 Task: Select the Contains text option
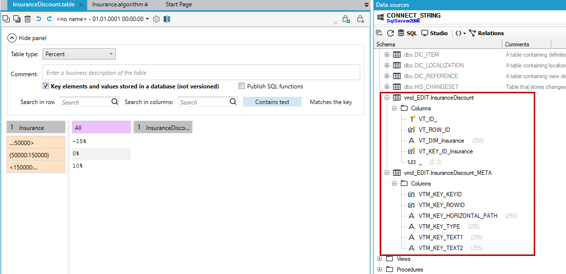tap(272, 102)
